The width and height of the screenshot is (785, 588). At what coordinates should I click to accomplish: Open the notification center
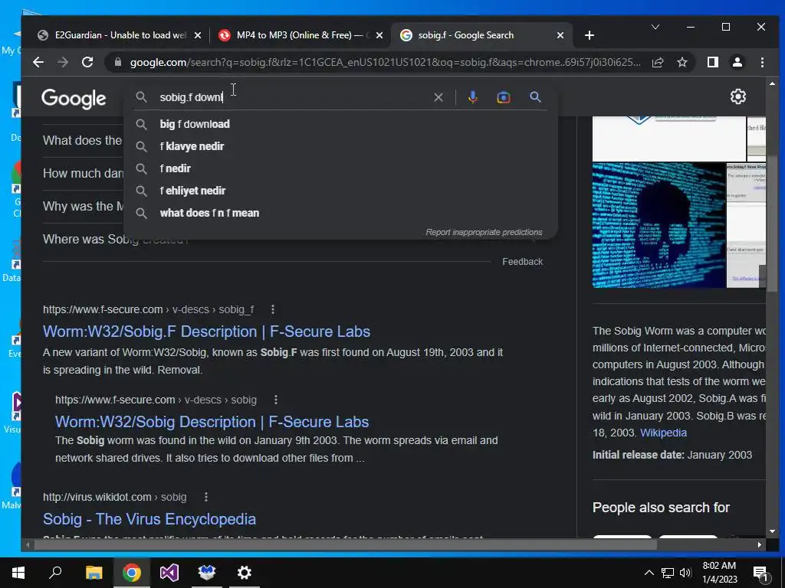(x=761, y=573)
